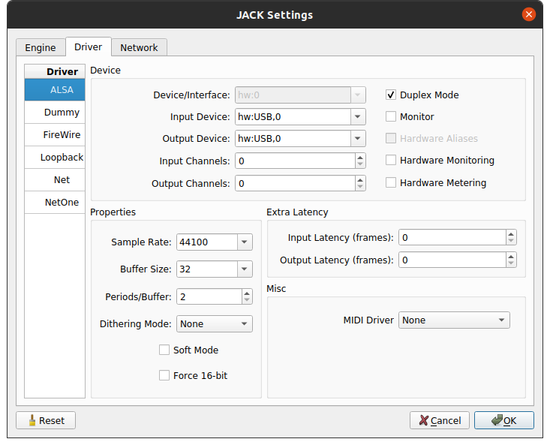Viewport: 550px width, 445px height.
Task: Click the Sample Rate value field
Action: coord(207,242)
